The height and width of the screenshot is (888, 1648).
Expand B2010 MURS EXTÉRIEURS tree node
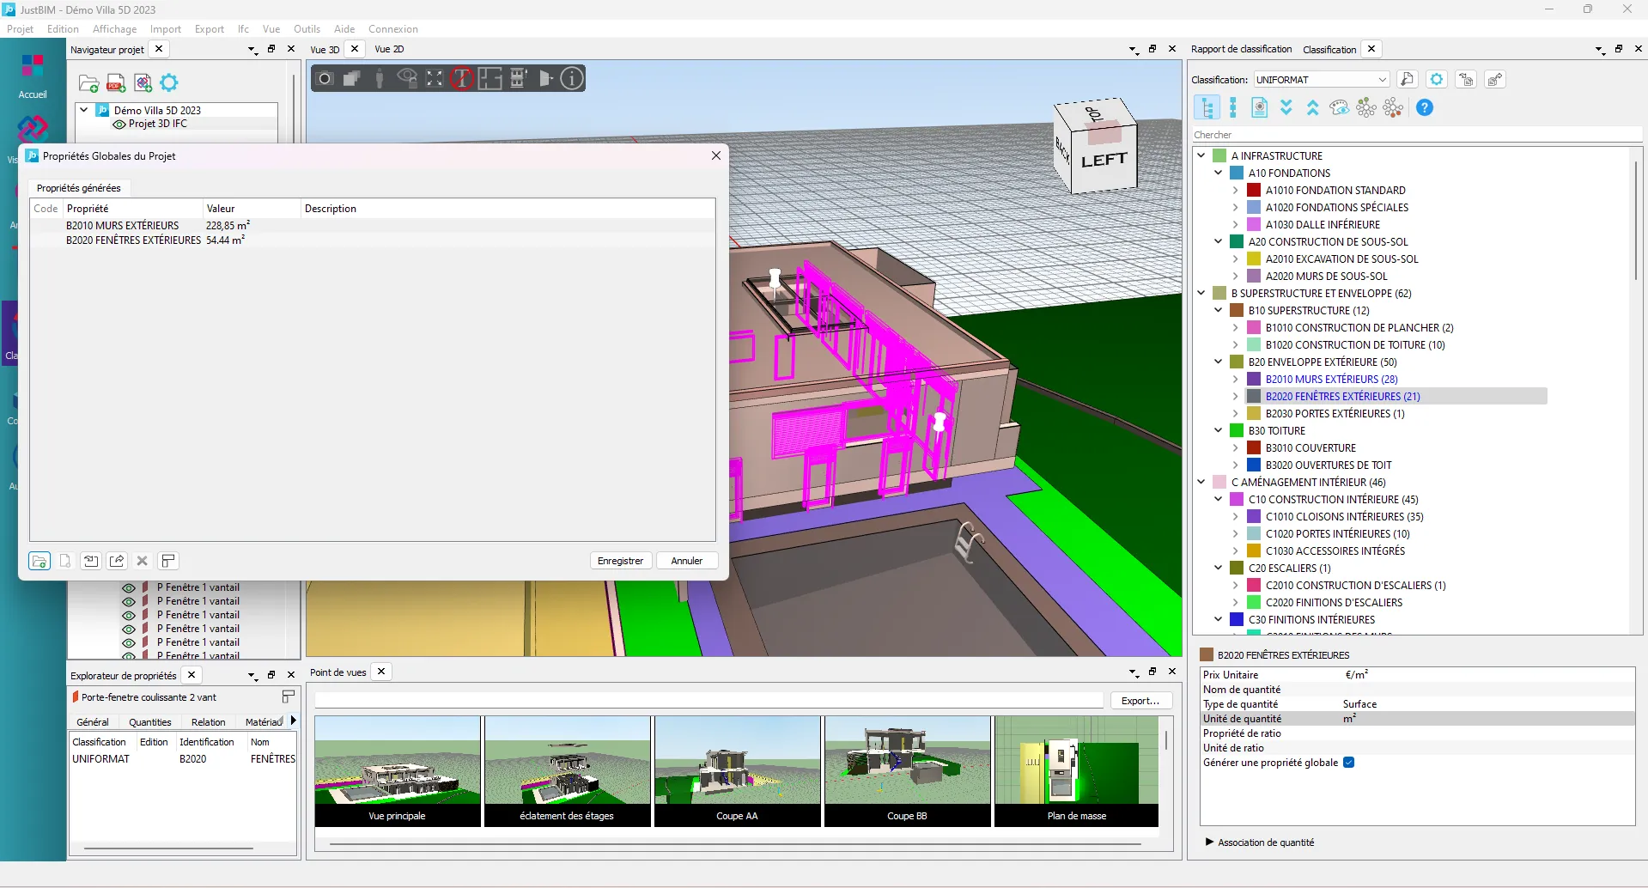1235,379
